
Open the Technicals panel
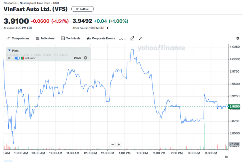click(x=70, y=38)
